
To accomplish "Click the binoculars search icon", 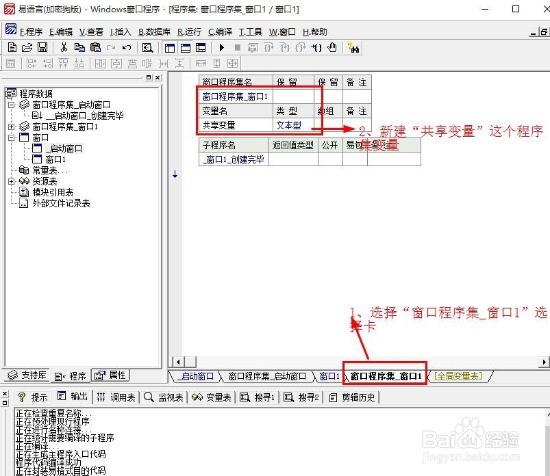I will tap(353, 47).
